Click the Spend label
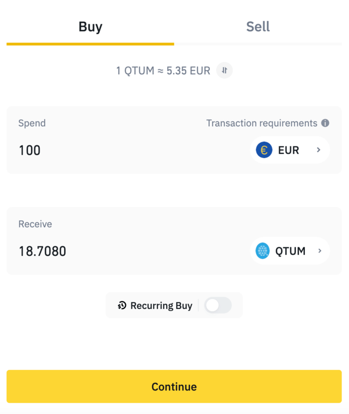The width and height of the screenshot is (349, 414). pyautogui.click(x=32, y=123)
